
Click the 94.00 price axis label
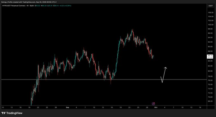[x=210, y=38]
